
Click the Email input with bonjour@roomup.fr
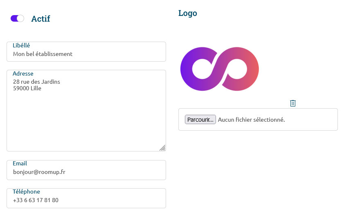pos(86,172)
